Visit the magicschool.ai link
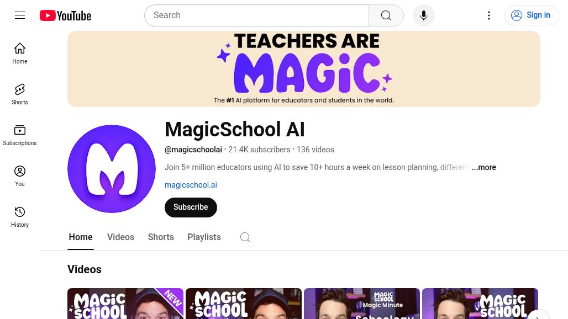The width and height of the screenshot is (568, 319). point(191,185)
